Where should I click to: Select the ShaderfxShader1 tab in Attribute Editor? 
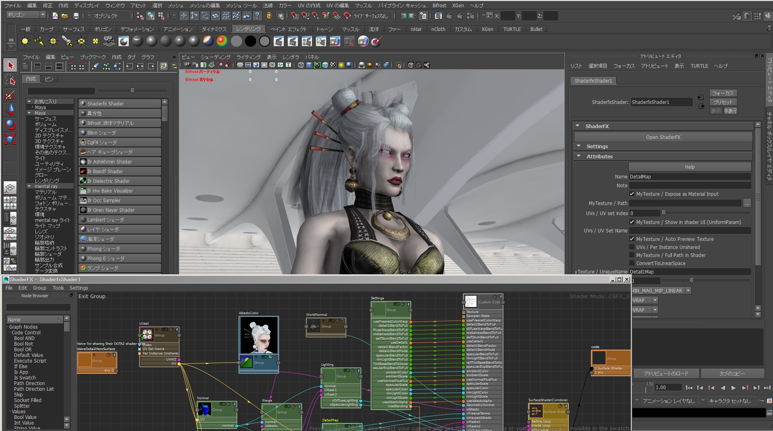(x=593, y=81)
